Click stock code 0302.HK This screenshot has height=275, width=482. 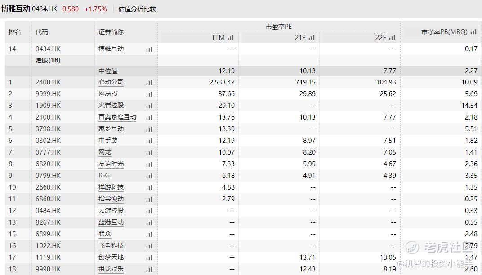(48, 140)
